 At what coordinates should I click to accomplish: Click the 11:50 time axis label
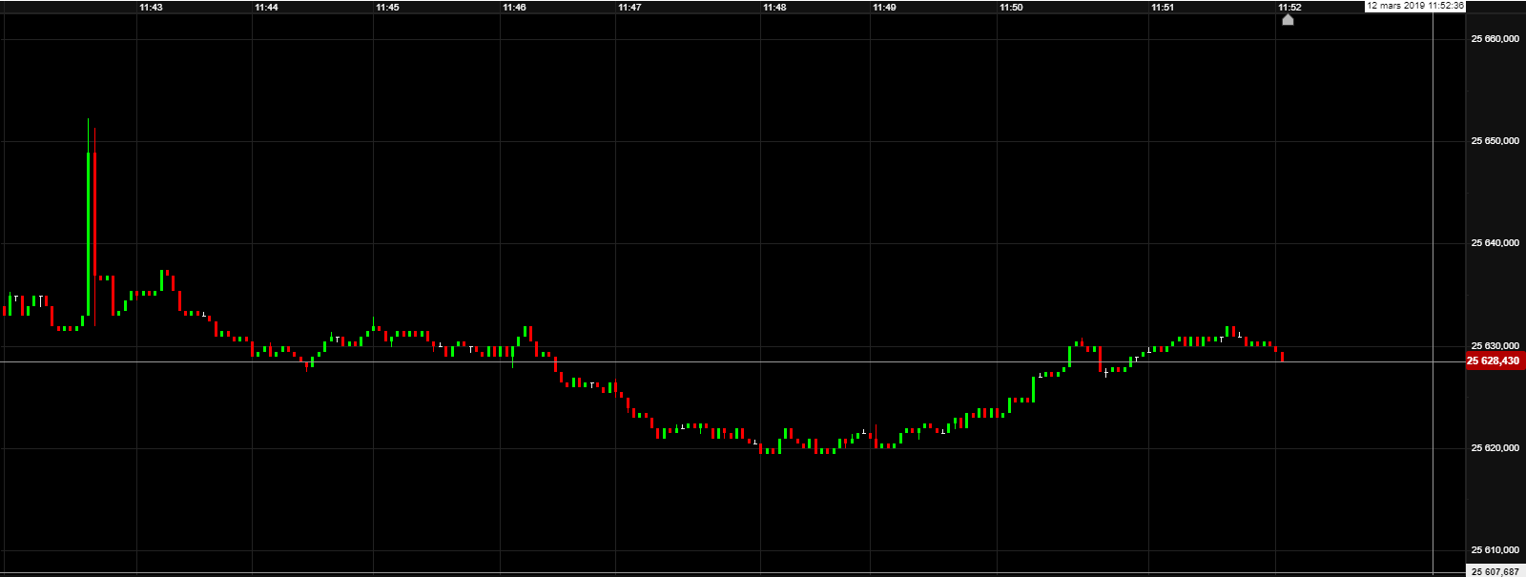1011,7
